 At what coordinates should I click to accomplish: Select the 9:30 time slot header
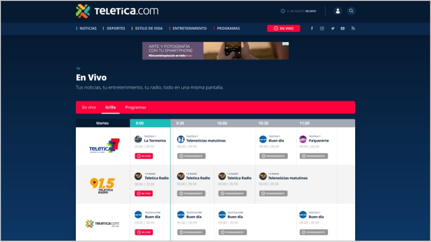click(180, 123)
